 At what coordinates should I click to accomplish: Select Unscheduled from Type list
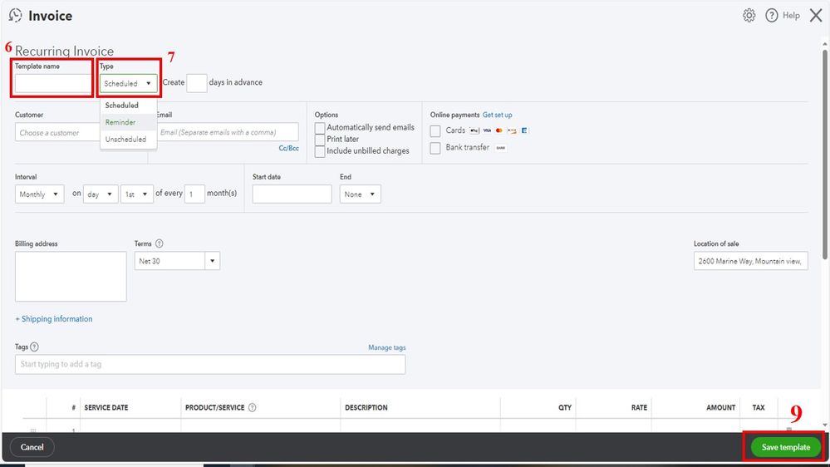click(x=128, y=140)
